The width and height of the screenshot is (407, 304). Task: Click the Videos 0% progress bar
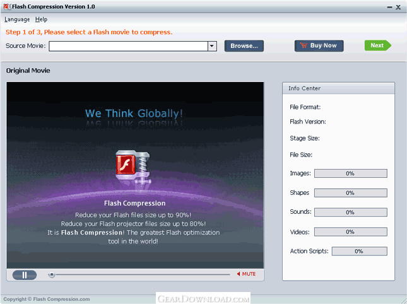click(x=351, y=232)
